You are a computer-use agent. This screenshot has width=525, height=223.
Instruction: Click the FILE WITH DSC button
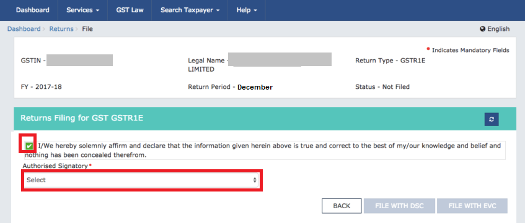pyautogui.click(x=399, y=206)
